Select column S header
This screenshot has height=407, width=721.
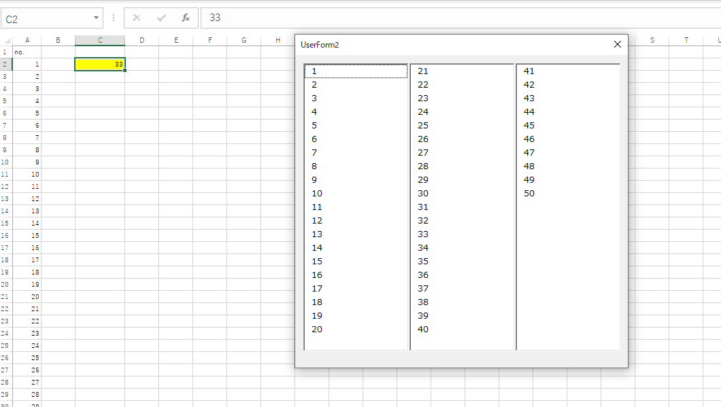coord(652,40)
